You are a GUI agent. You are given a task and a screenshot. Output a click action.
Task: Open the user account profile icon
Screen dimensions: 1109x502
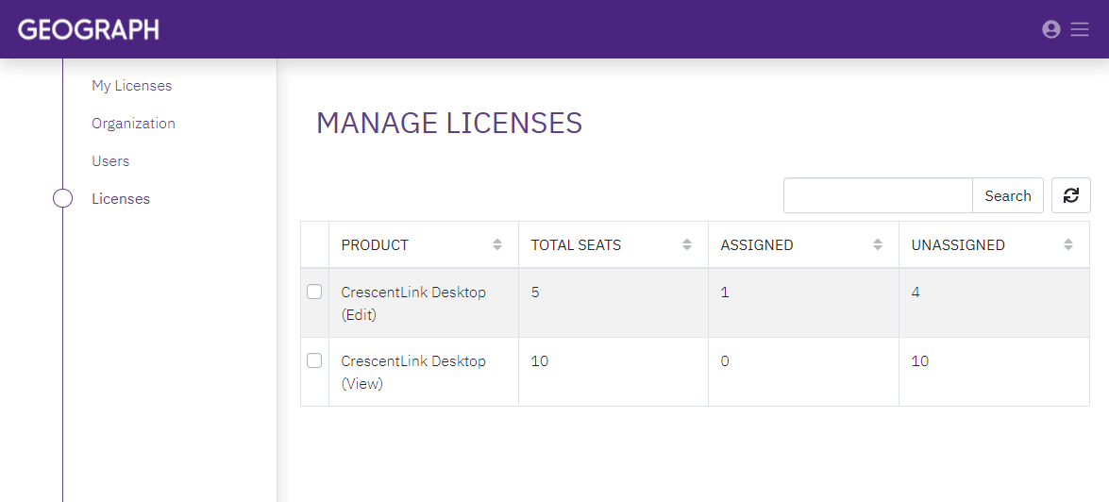click(1051, 29)
